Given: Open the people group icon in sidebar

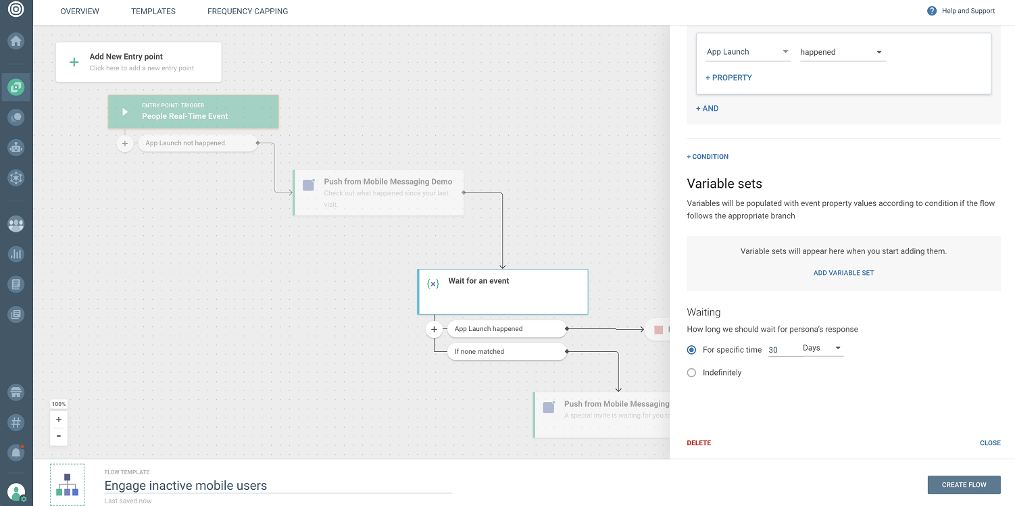Looking at the screenshot, I should tap(16, 224).
